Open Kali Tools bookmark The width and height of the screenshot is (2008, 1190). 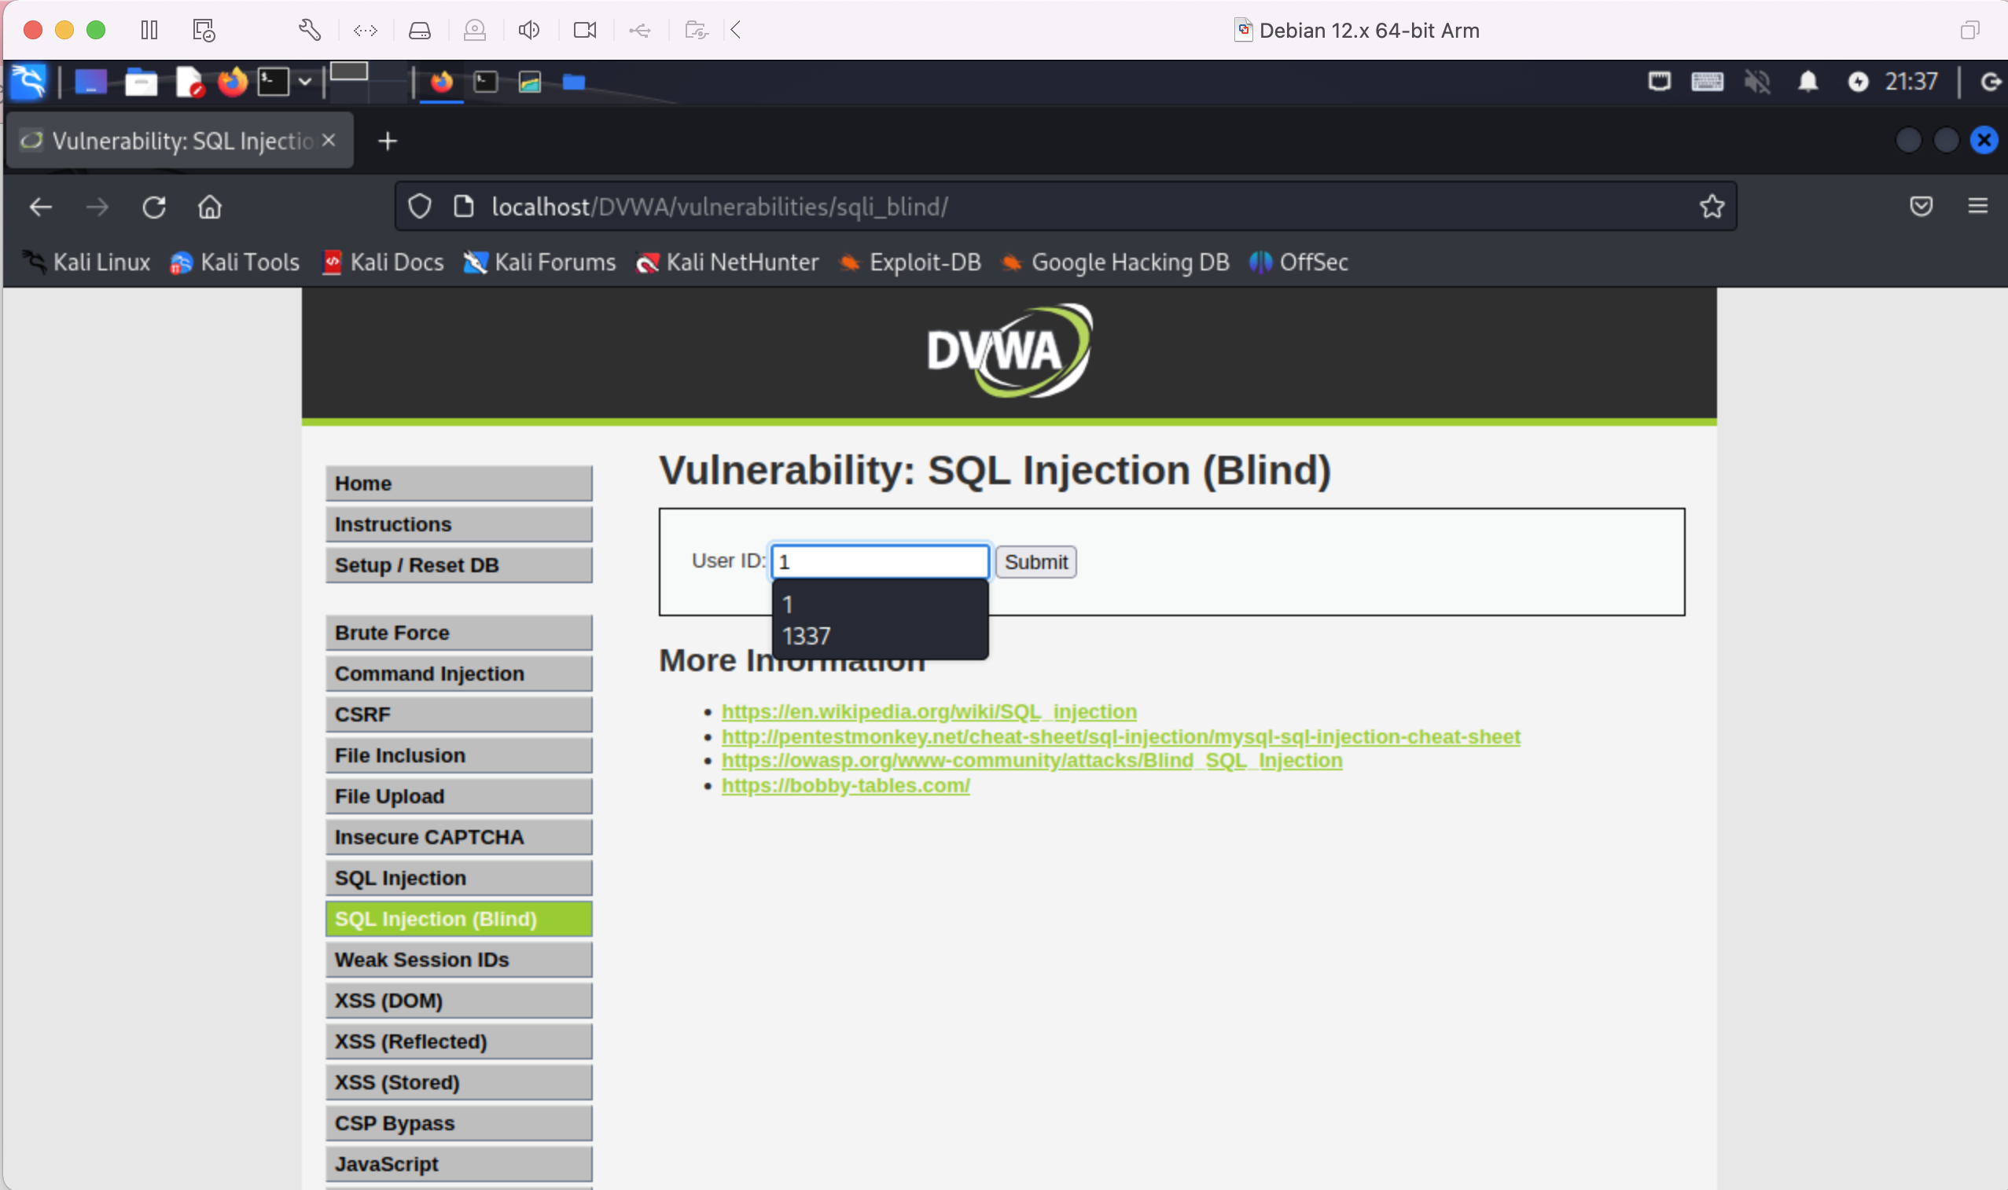click(x=235, y=263)
